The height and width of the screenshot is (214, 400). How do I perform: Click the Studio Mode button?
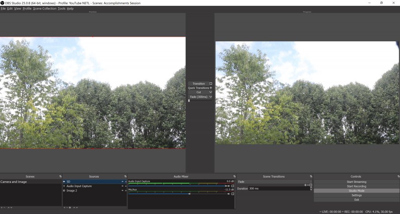coord(356,191)
